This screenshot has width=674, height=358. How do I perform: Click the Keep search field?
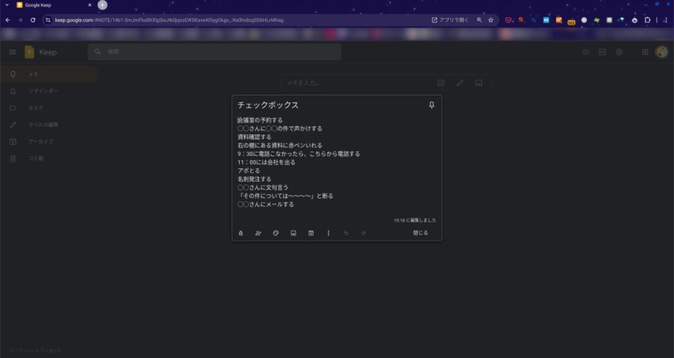(217, 52)
